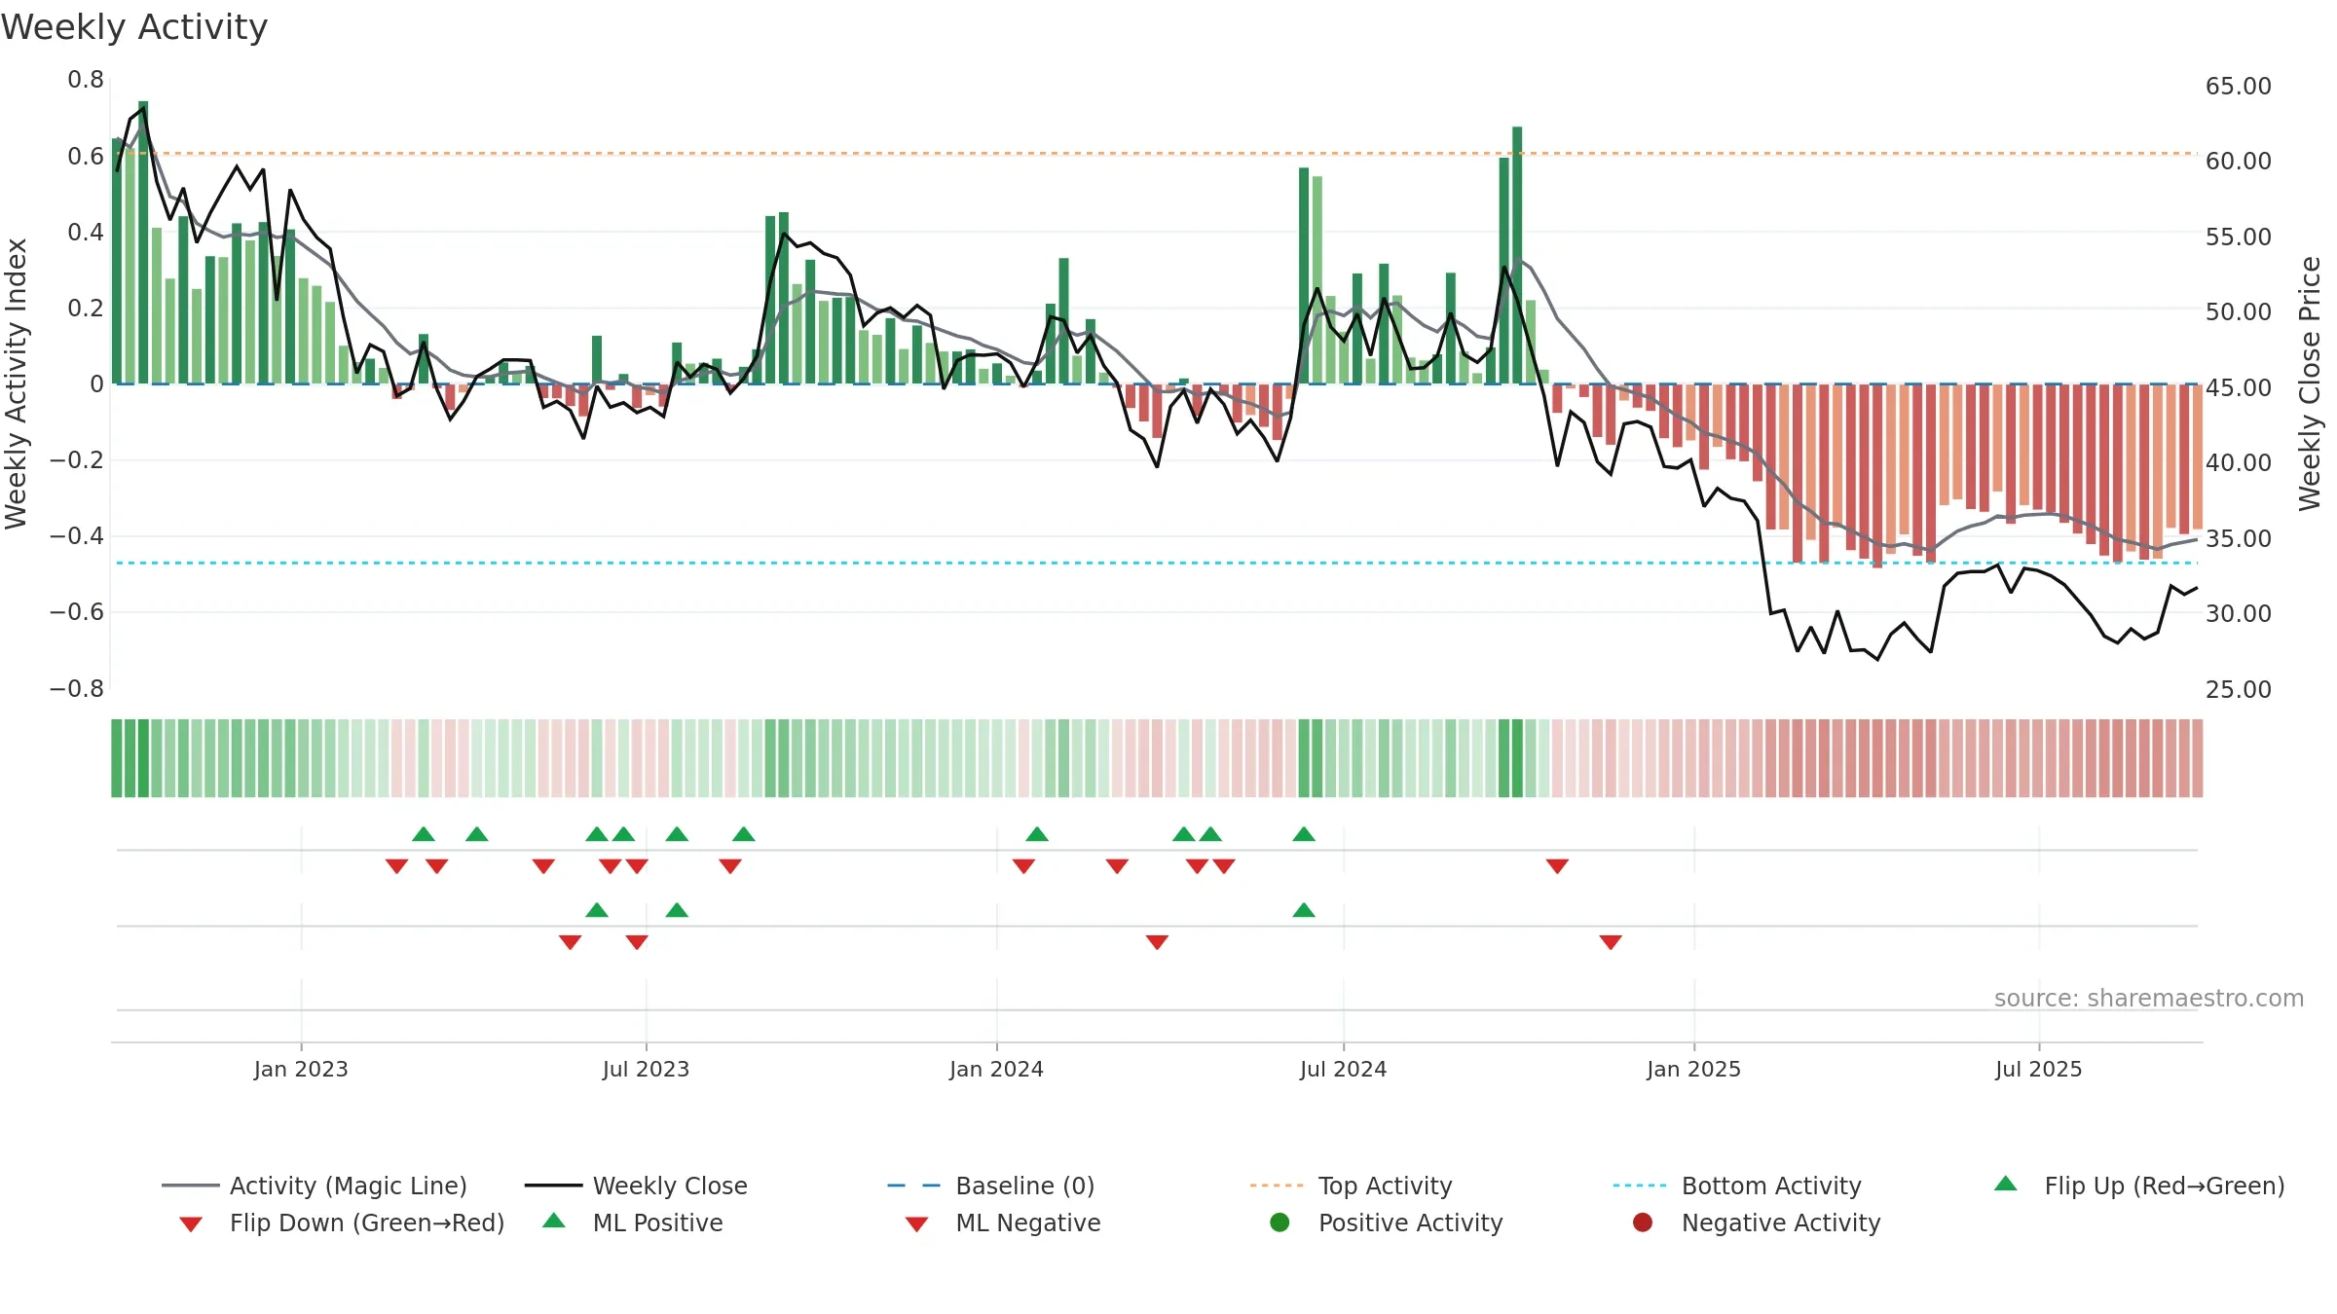Click the Jul 2023 x-axis label

tap(646, 1069)
